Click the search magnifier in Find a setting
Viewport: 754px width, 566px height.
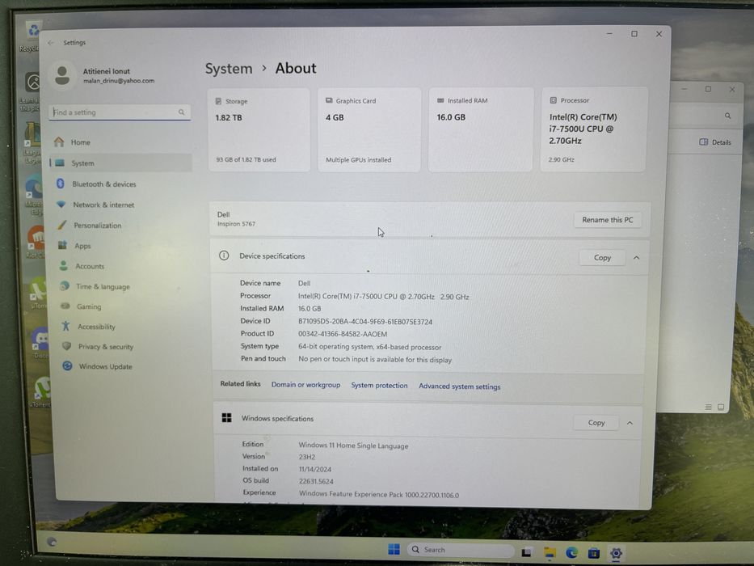(x=181, y=112)
